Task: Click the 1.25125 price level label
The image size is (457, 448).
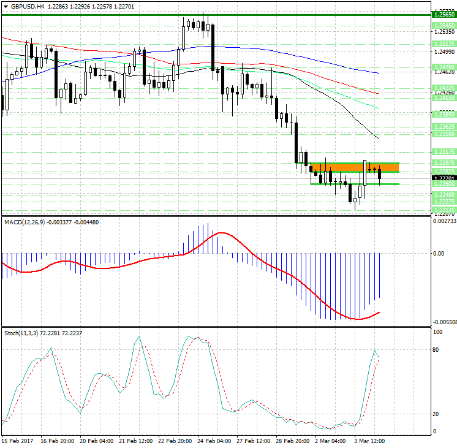Action: 444,44
